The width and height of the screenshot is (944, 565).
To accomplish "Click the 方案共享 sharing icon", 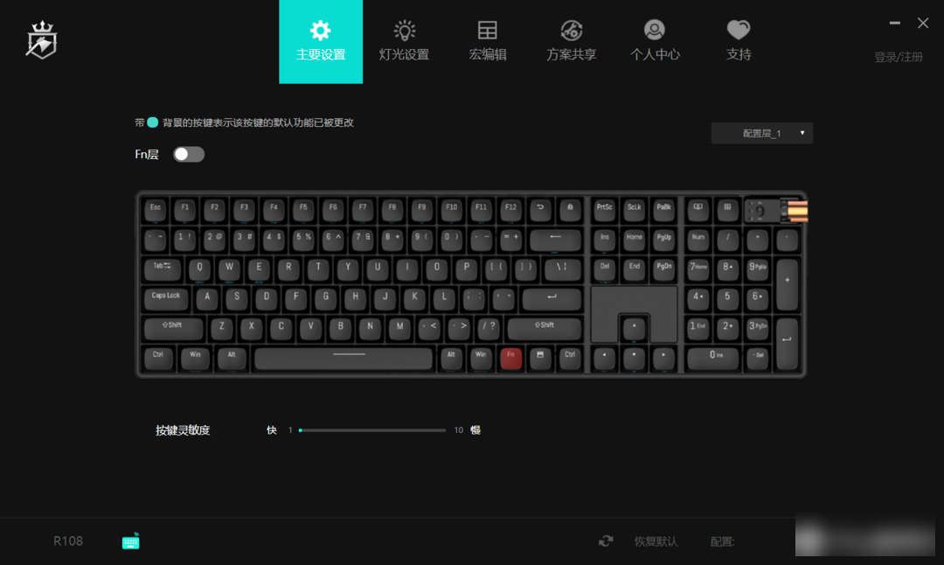I will point(572,30).
